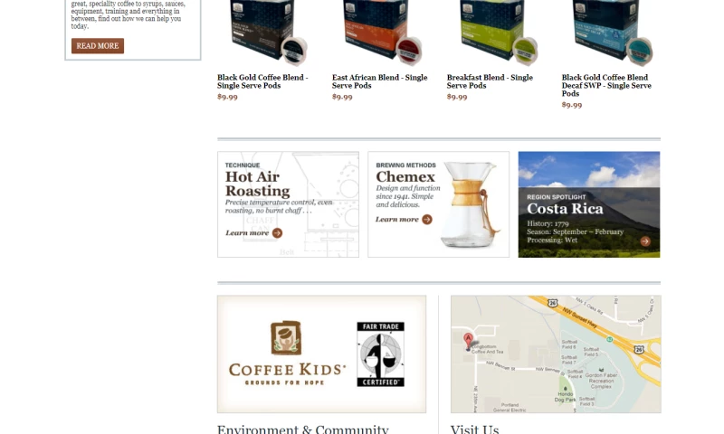
Task: Click the Chemex Learn more arrow icon
Action: click(427, 220)
